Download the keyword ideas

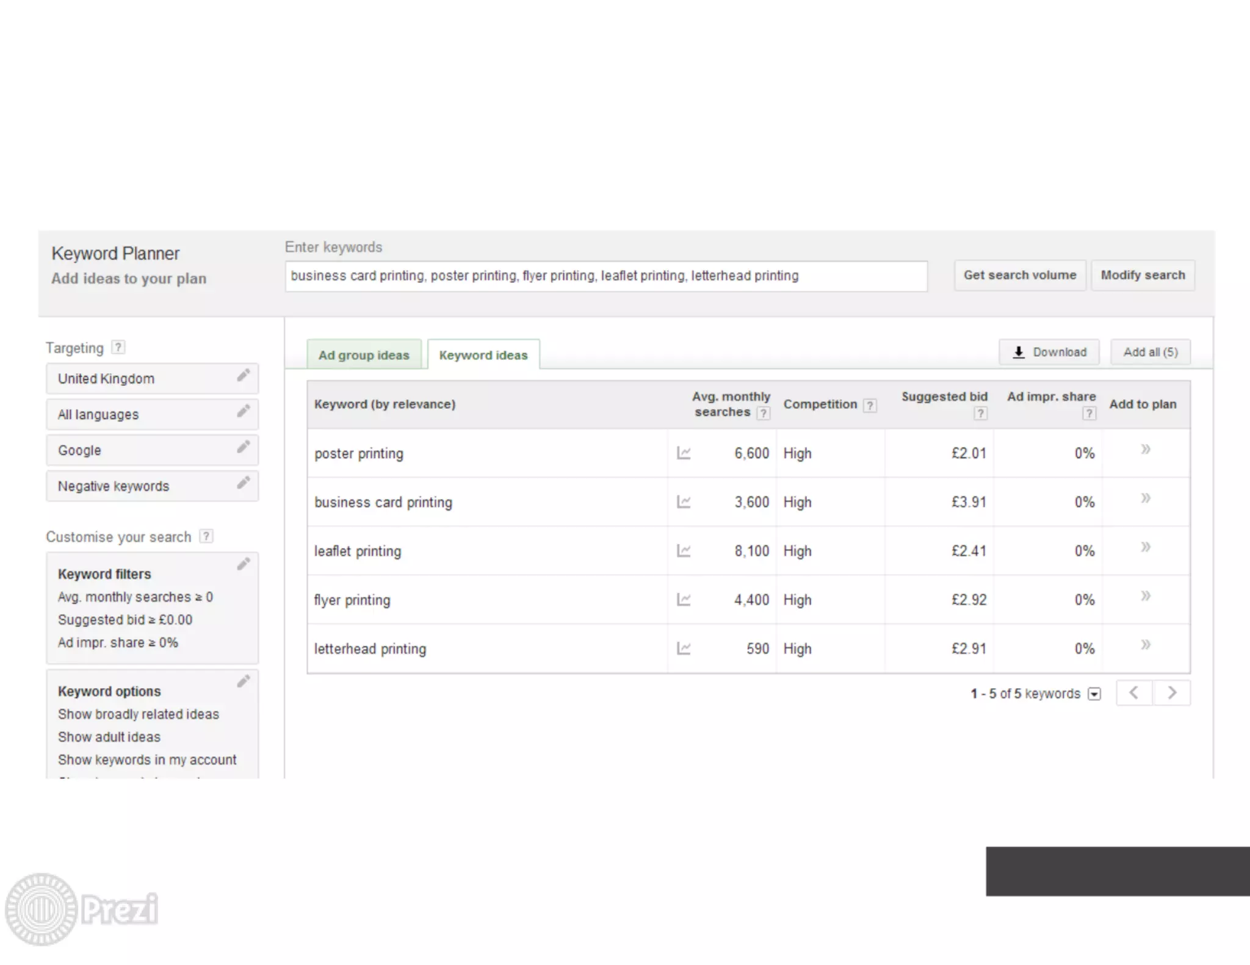click(1049, 352)
